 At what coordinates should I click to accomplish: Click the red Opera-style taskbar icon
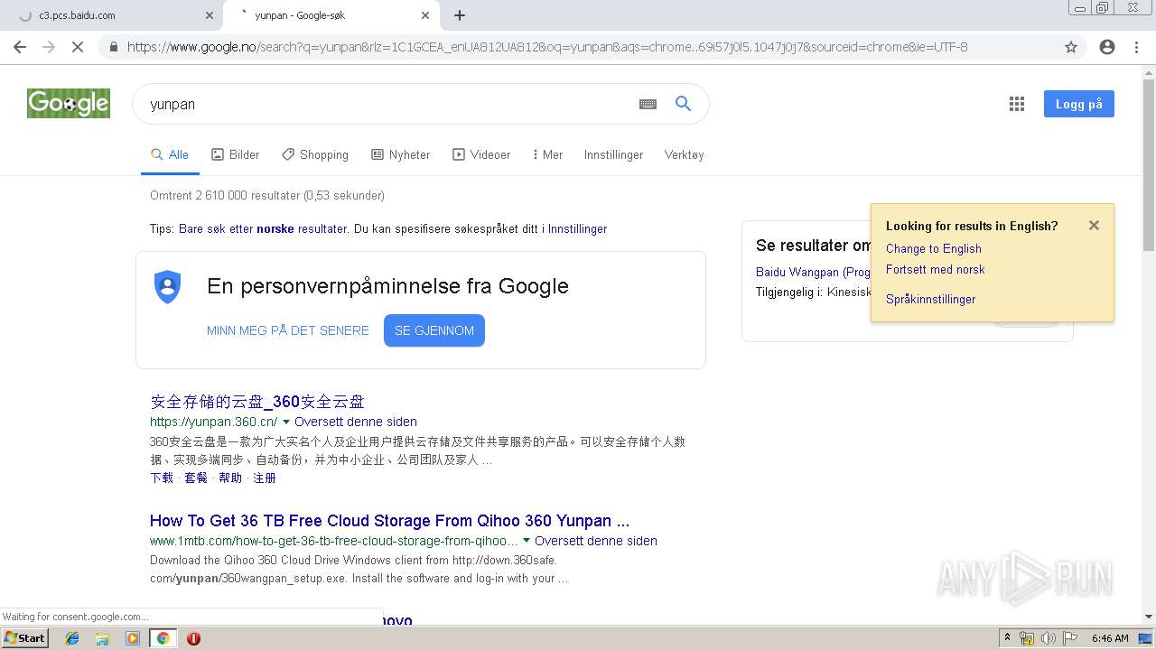pos(193,638)
